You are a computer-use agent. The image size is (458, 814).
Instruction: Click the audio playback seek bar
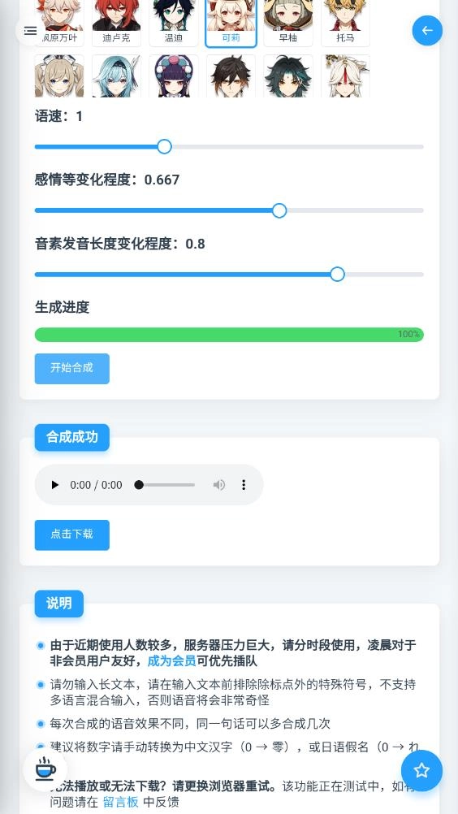pyautogui.click(x=165, y=485)
